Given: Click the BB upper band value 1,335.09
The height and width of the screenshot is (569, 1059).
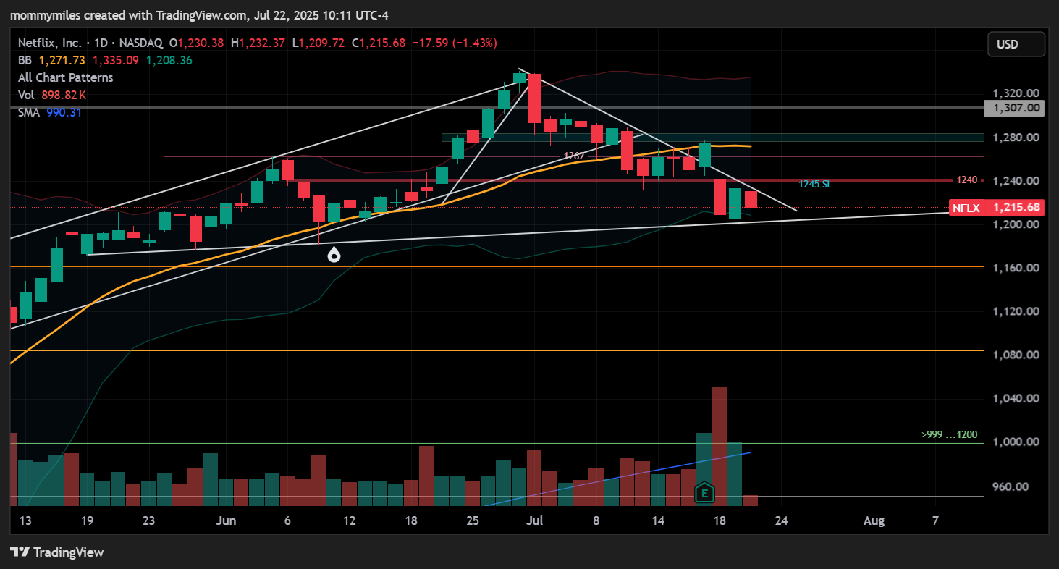Looking at the screenshot, I should [x=117, y=60].
